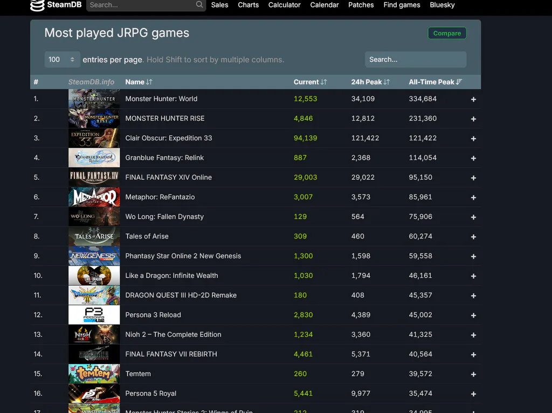Open the Bluesky link
The image size is (552, 413).
tap(442, 5)
